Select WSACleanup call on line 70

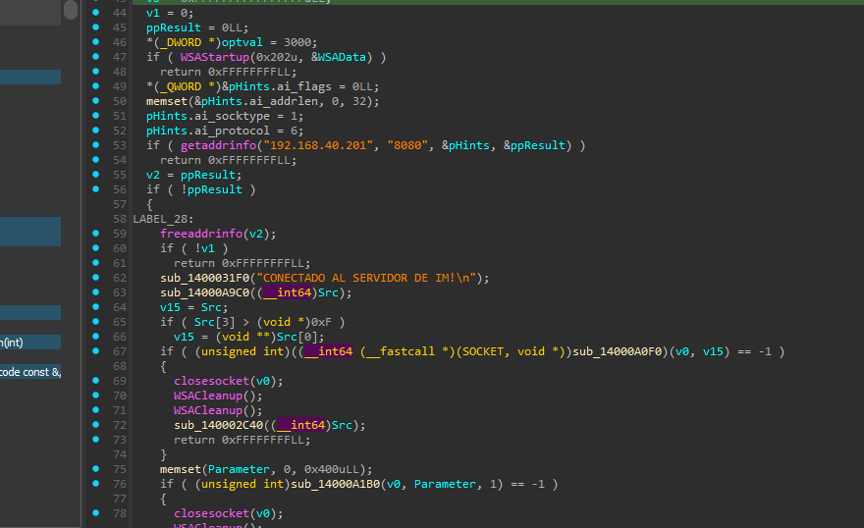click(208, 396)
